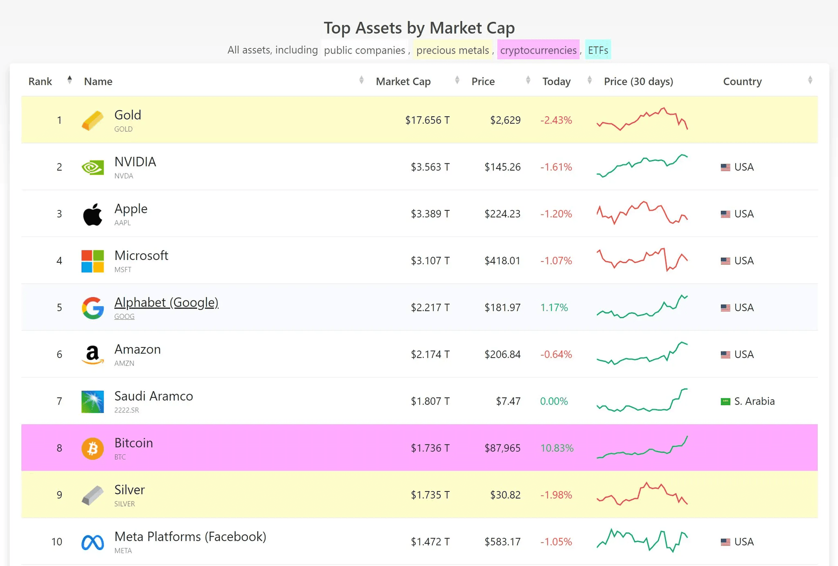This screenshot has width=838, height=566.
Task: Click the USA flag in Microsoft row
Action: tap(725, 261)
